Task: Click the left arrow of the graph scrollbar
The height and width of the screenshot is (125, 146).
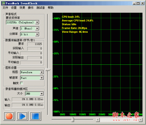Action: [x=98, y=120]
